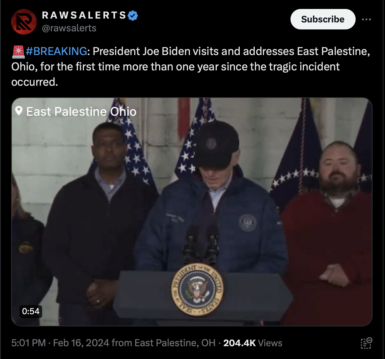Click the location pin icon on video
The width and height of the screenshot is (385, 359).
[19, 111]
